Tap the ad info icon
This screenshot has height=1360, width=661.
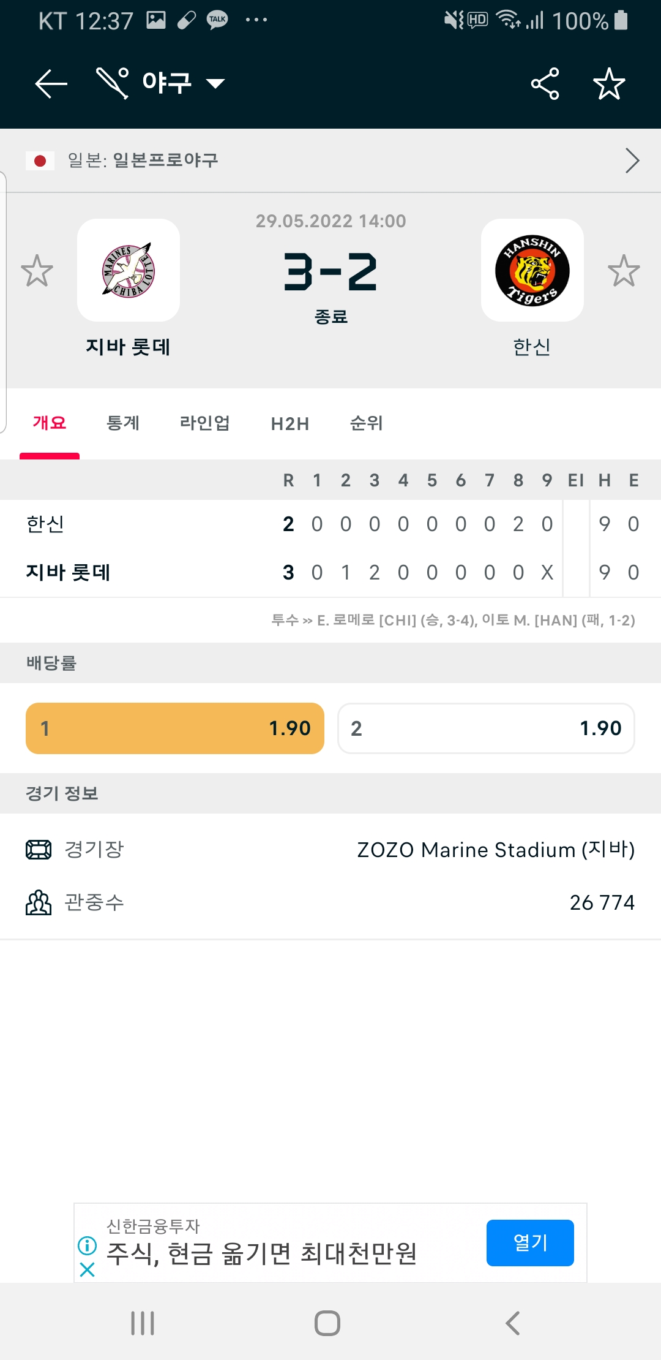coord(88,1245)
